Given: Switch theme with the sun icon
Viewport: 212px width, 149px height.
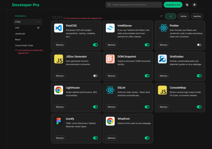Looking at the screenshot, I should (x=194, y=5).
